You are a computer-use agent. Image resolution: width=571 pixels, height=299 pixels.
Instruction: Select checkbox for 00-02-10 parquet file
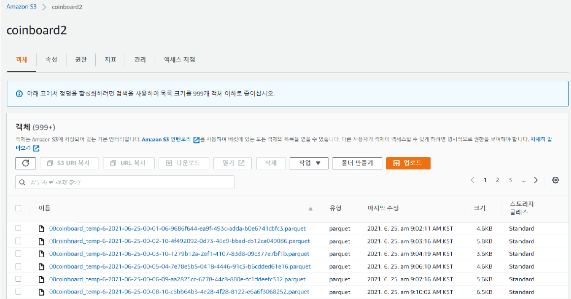pos(18,241)
